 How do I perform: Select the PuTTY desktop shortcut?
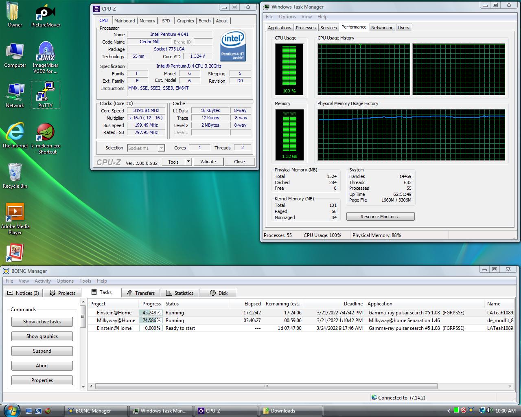click(x=46, y=95)
